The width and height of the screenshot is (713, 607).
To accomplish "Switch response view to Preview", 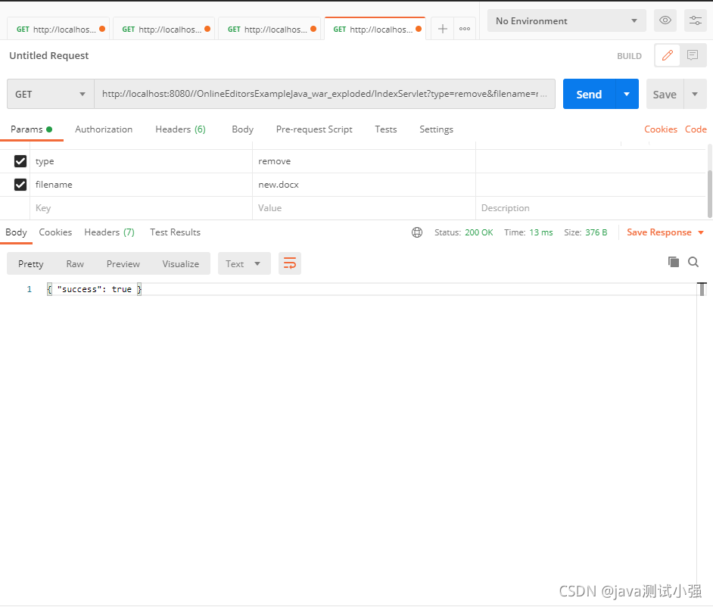I will [123, 263].
